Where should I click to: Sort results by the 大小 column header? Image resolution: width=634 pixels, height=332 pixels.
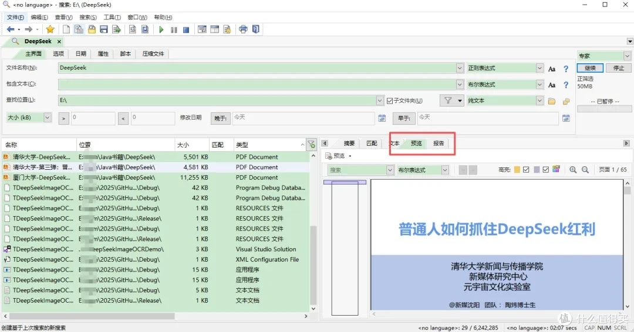(191, 145)
